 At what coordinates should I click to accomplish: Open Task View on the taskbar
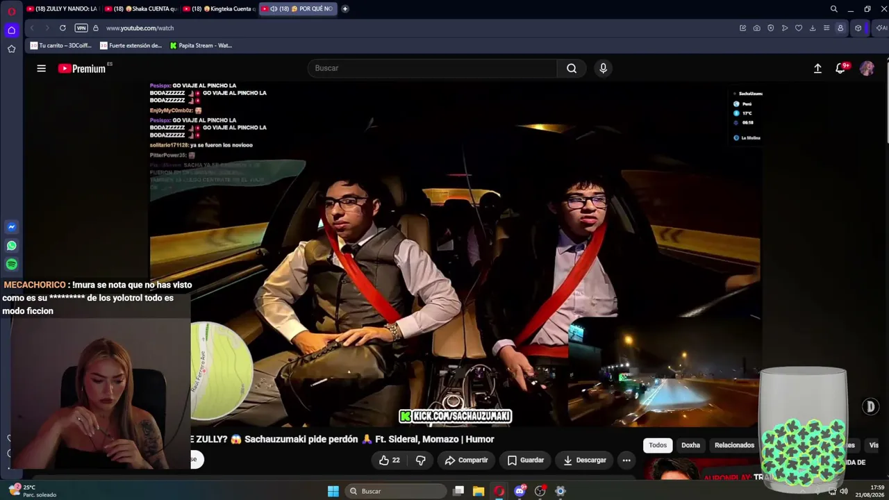point(458,491)
